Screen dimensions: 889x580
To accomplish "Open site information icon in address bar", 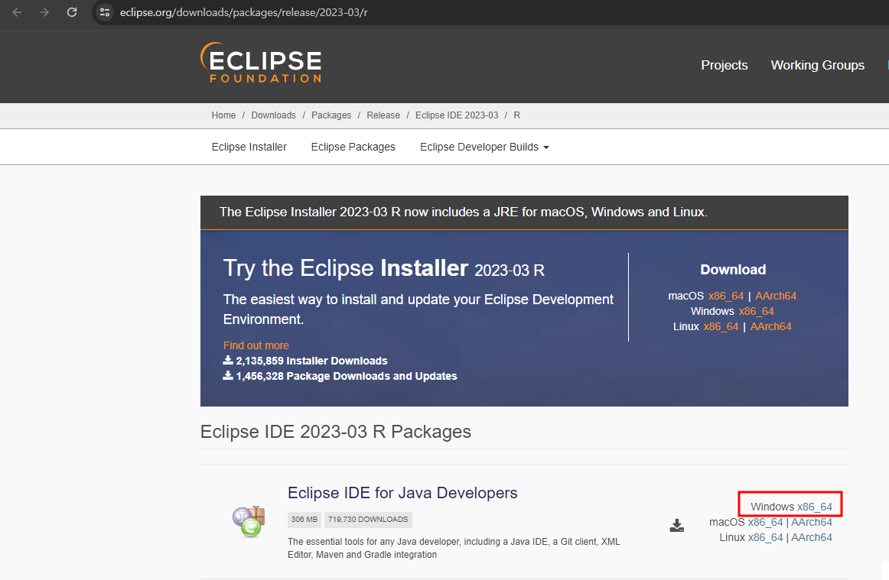I will 104,12.
